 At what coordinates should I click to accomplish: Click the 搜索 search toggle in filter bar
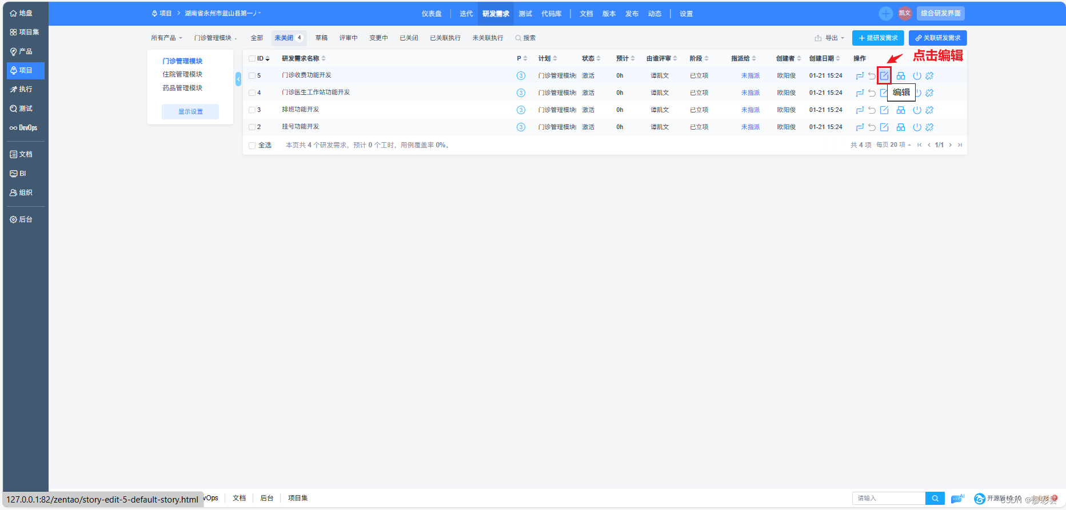tap(525, 38)
